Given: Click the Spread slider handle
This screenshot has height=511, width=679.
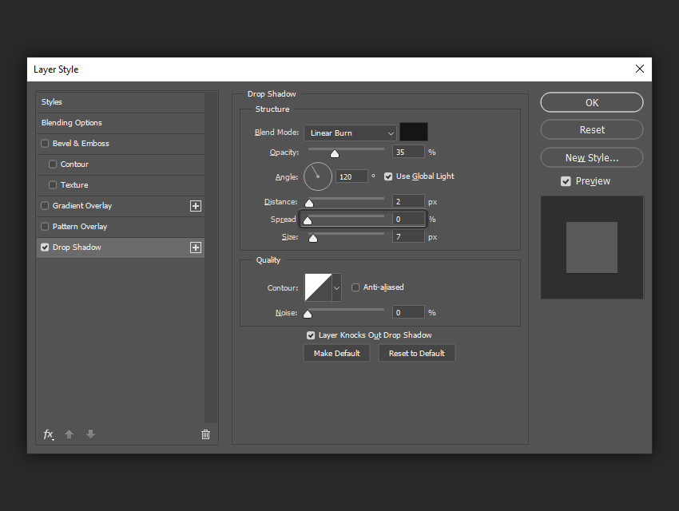Looking at the screenshot, I should point(308,220).
